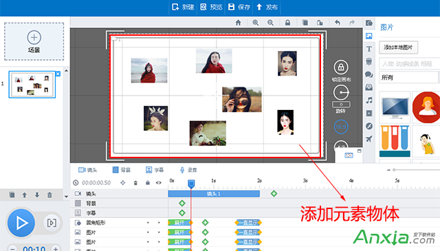The height and width of the screenshot is (251, 440).
Task: Move the scene down with the down arrow
Action: [37, 195]
